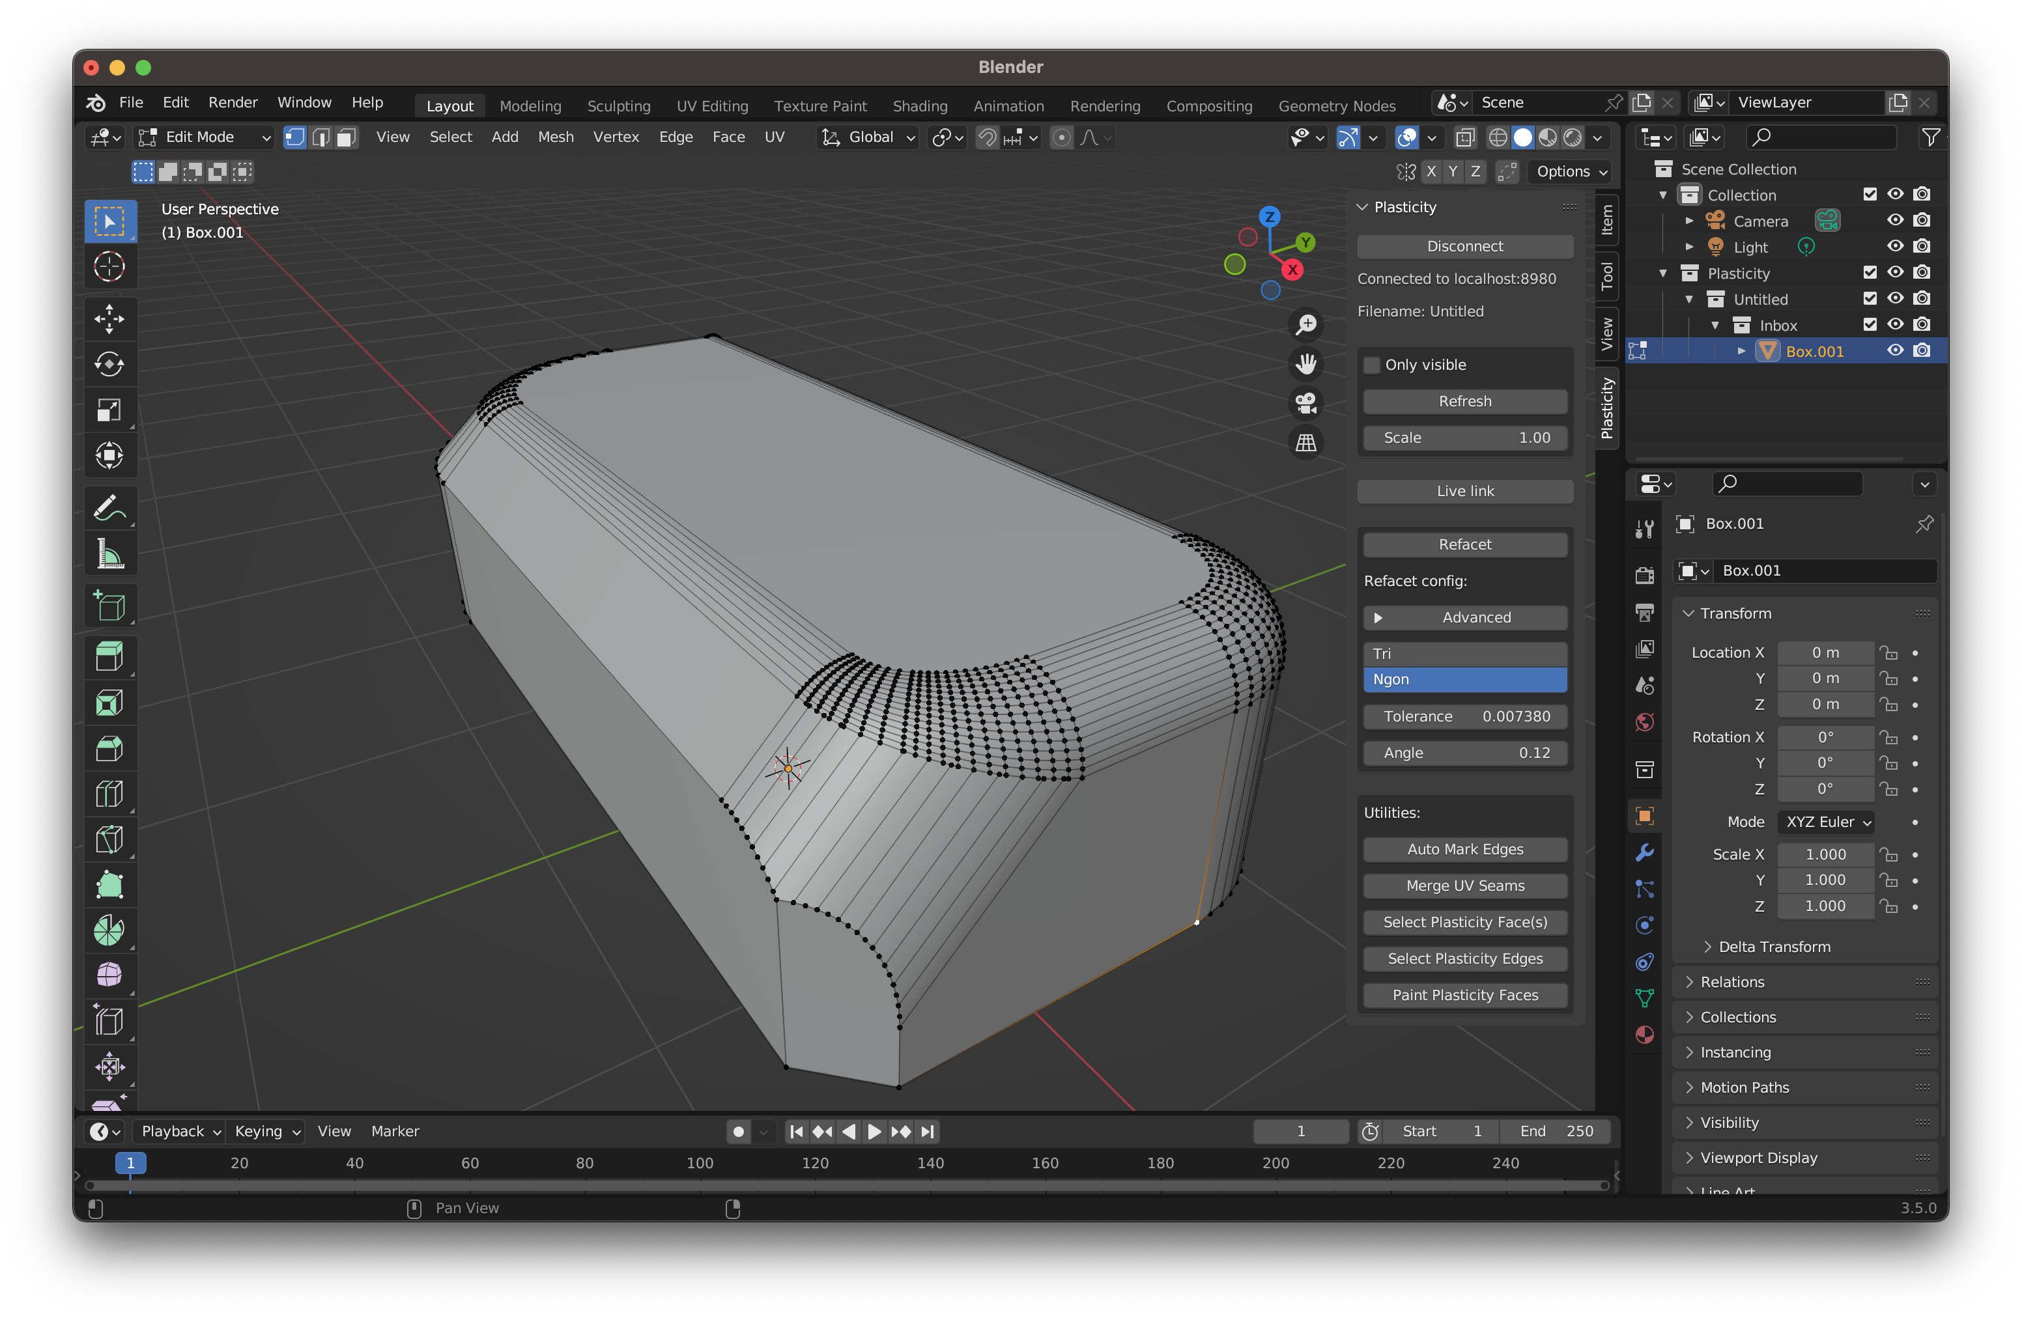Open the Options dropdown
This screenshot has height=1318, width=2022.
click(x=1571, y=171)
